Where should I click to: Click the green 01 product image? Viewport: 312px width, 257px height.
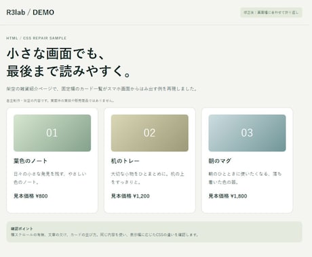[x=52, y=133]
